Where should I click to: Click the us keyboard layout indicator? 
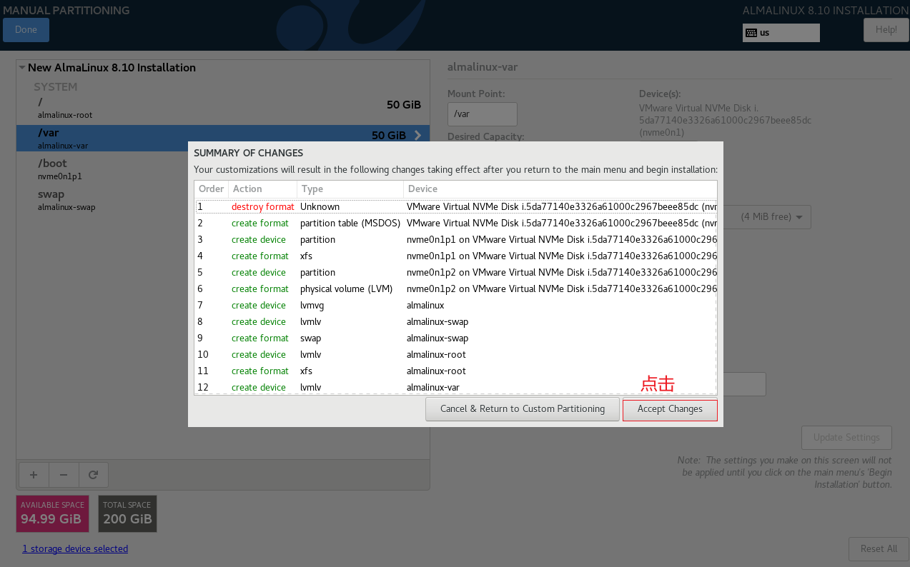[781, 33]
